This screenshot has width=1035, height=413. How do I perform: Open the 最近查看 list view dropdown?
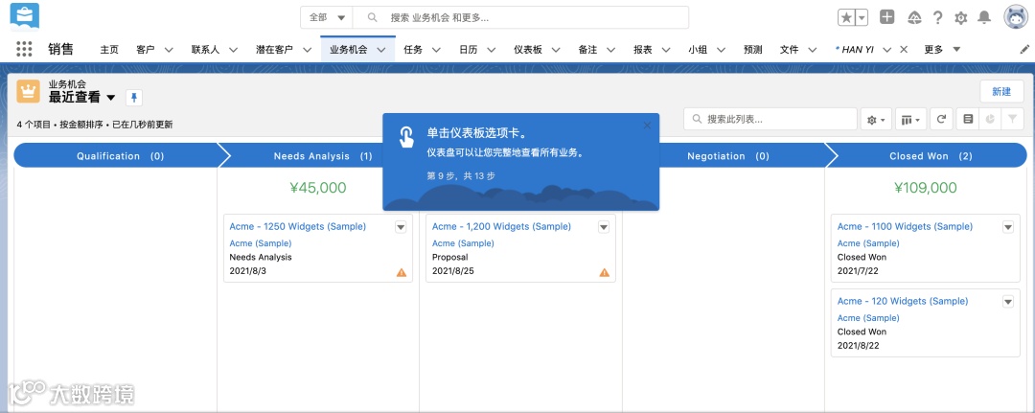tap(111, 98)
